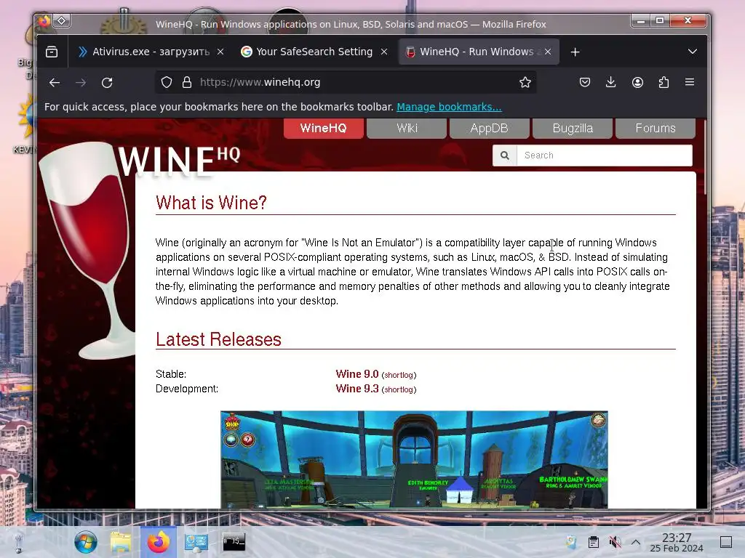
Task: Go back one page
Action: click(x=55, y=83)
